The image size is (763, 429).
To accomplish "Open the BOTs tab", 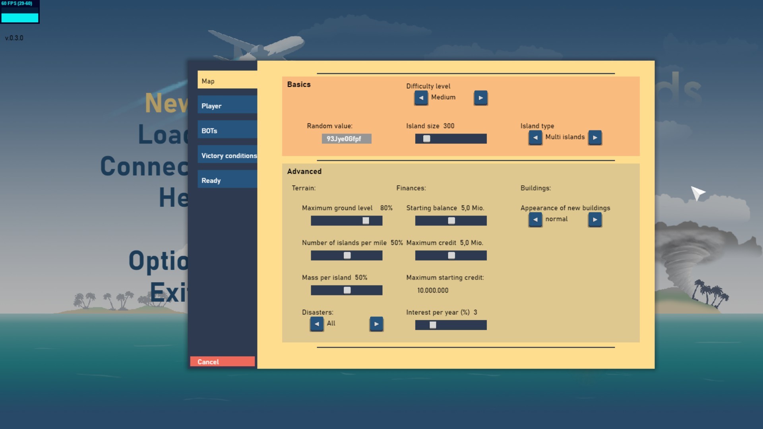I will point(227,130).
